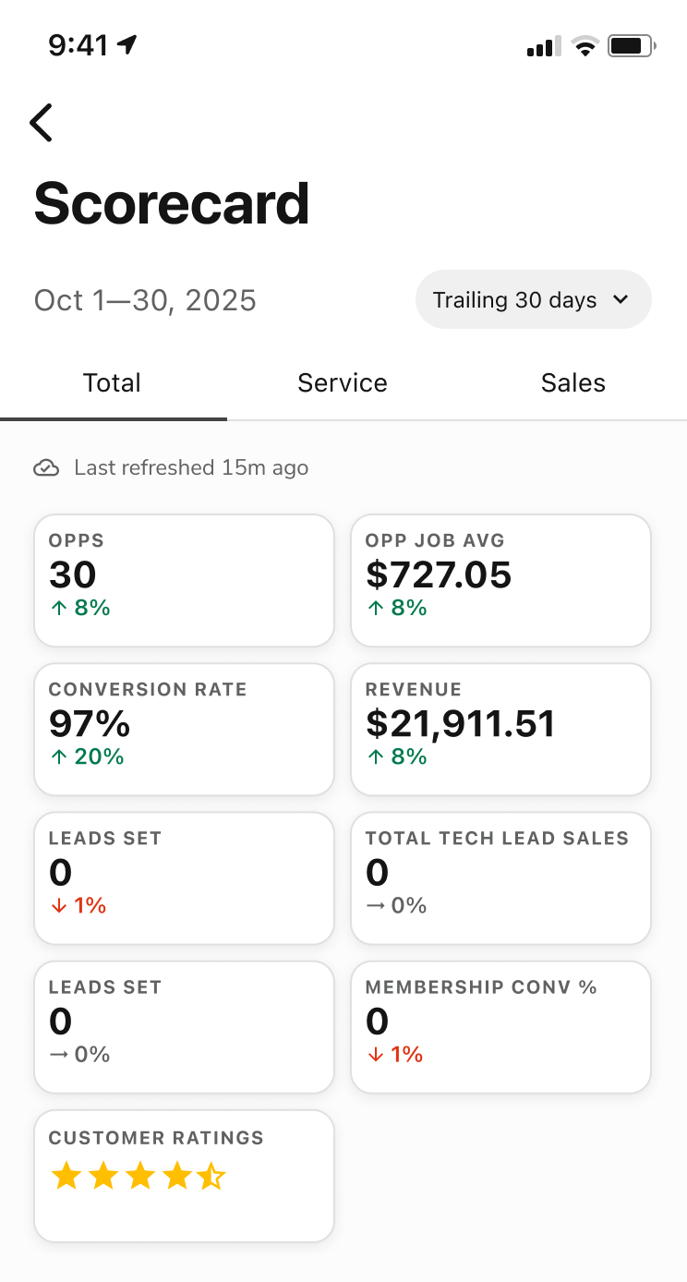The image size is (687, 1282).
Task: Open the Opp Job Avg card
Action: 501,580
